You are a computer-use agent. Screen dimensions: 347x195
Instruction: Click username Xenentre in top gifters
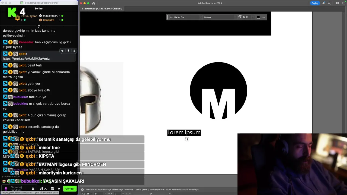[49, 20]
